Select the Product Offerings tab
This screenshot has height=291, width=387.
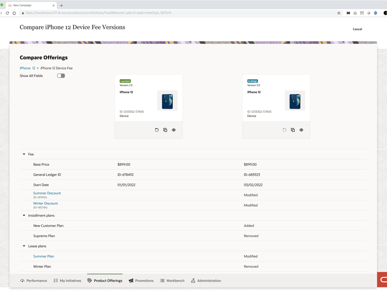(105, 280)
